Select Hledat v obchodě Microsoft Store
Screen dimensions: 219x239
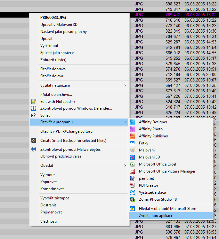171,209
